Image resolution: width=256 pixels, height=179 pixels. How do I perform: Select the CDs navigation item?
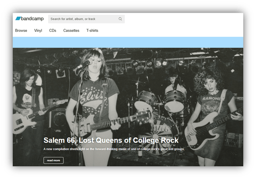[x=53, y=31]
